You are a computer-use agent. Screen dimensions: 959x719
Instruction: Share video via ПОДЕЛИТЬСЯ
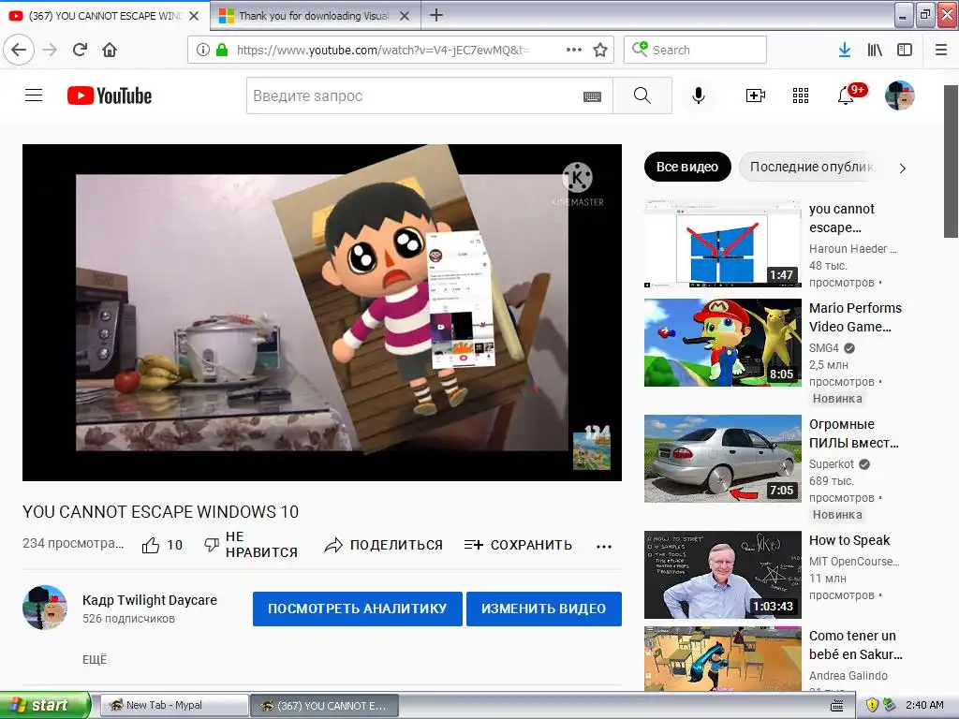pos(383,545)
